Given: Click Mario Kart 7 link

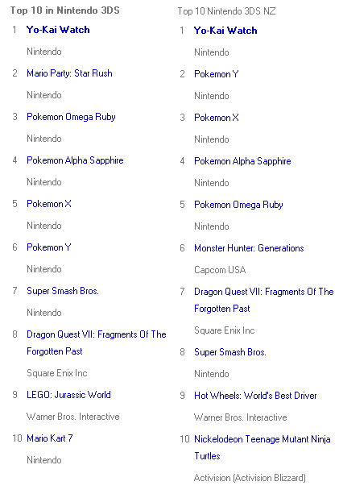Looking at the screenshot, I should click(50, 438).
